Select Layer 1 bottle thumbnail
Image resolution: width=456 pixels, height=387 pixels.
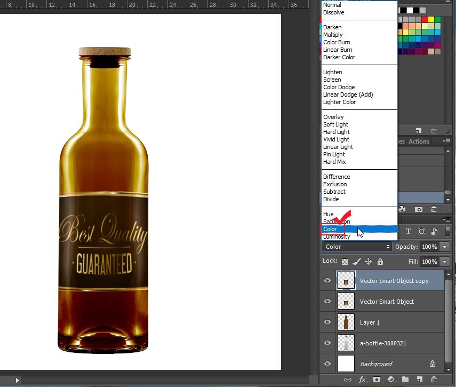coord(346,322)
